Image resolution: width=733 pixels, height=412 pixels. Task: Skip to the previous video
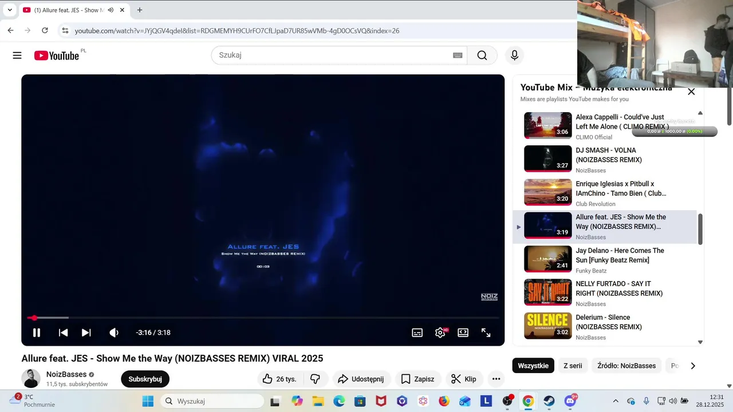click(x=64, y=332)
